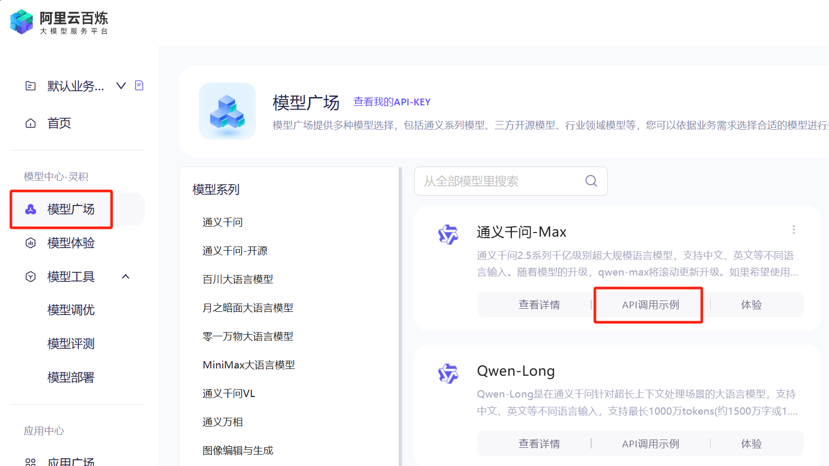The height and width of the screenshot is (466, 829).
Task: Click the 模型体验 sidebar icon
Action: (x=31, y=243)
